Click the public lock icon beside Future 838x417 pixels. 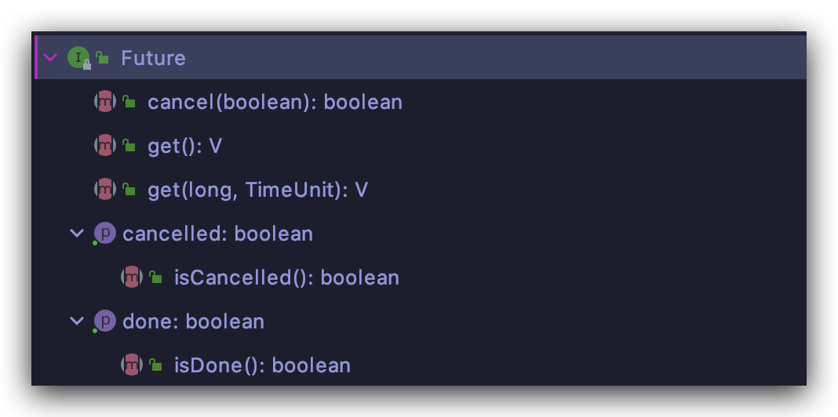[103, 58]
